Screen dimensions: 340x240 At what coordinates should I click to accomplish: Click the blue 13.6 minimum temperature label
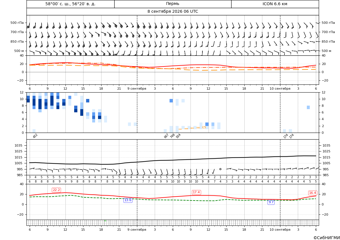pyautogui.click(x=128, y=200)
